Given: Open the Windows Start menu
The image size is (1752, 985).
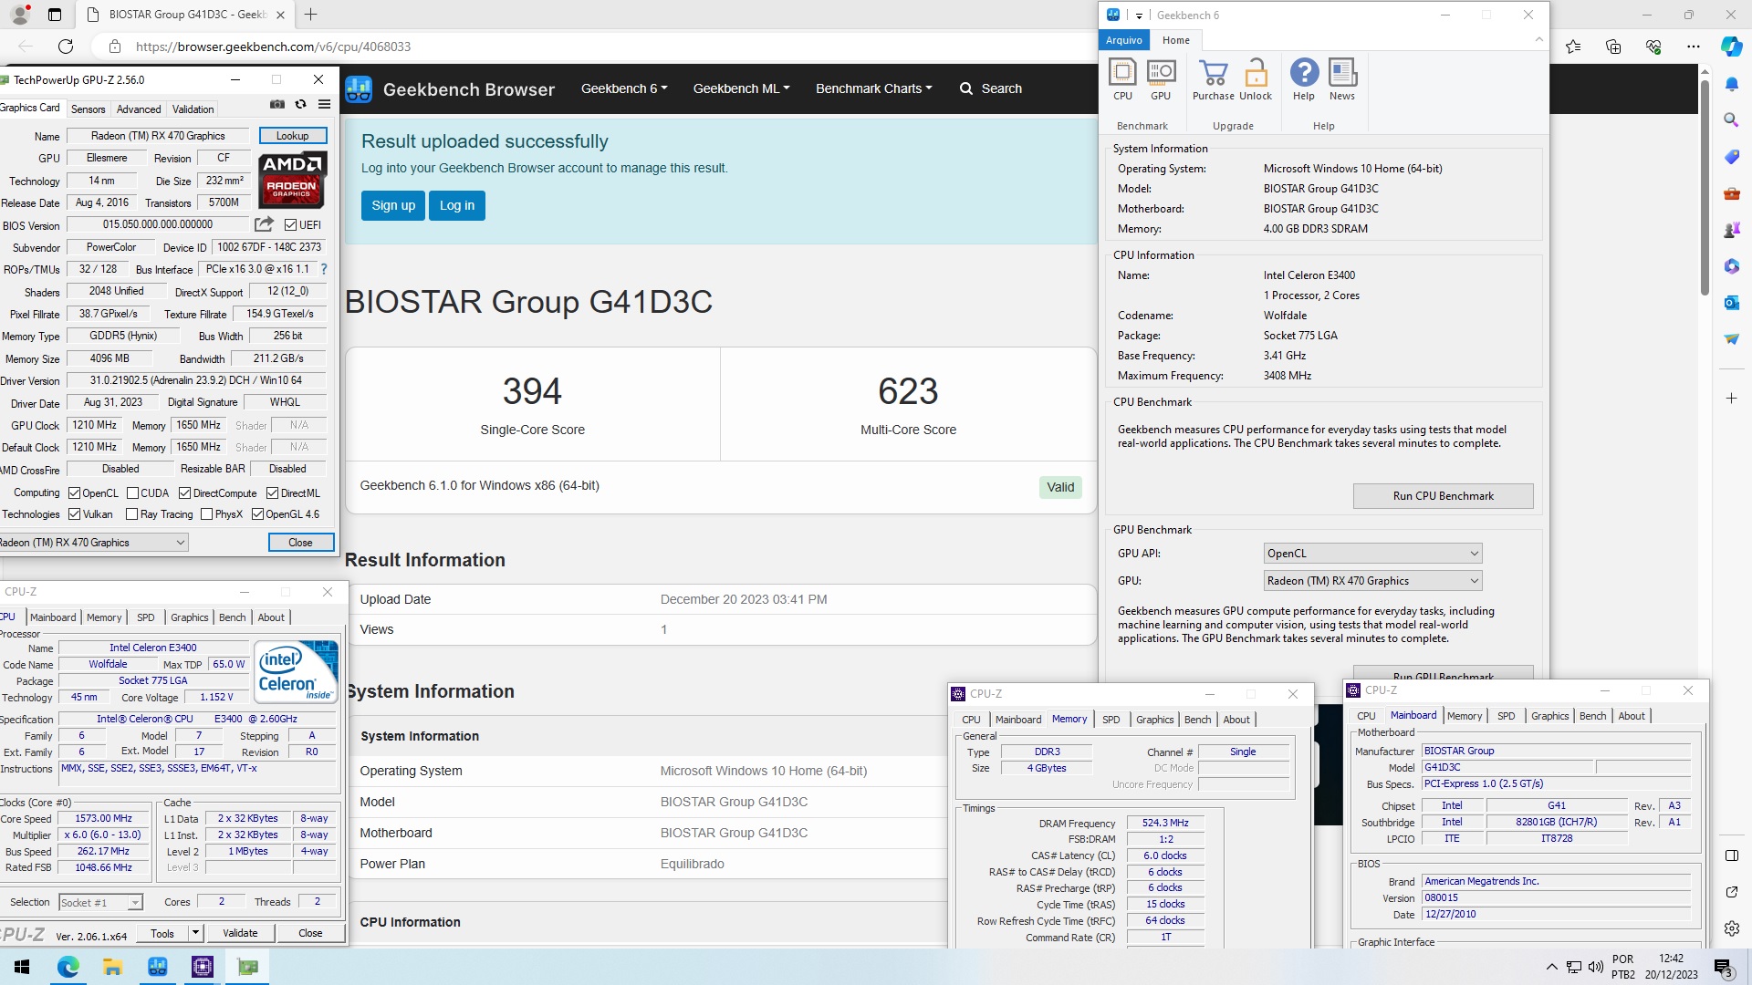Looking at the screenshot, I should [23, 967].
